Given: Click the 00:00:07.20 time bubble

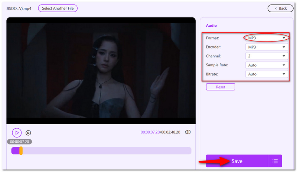Looking at the screenshot, I should pyautogui.click(x=20, y=142).
